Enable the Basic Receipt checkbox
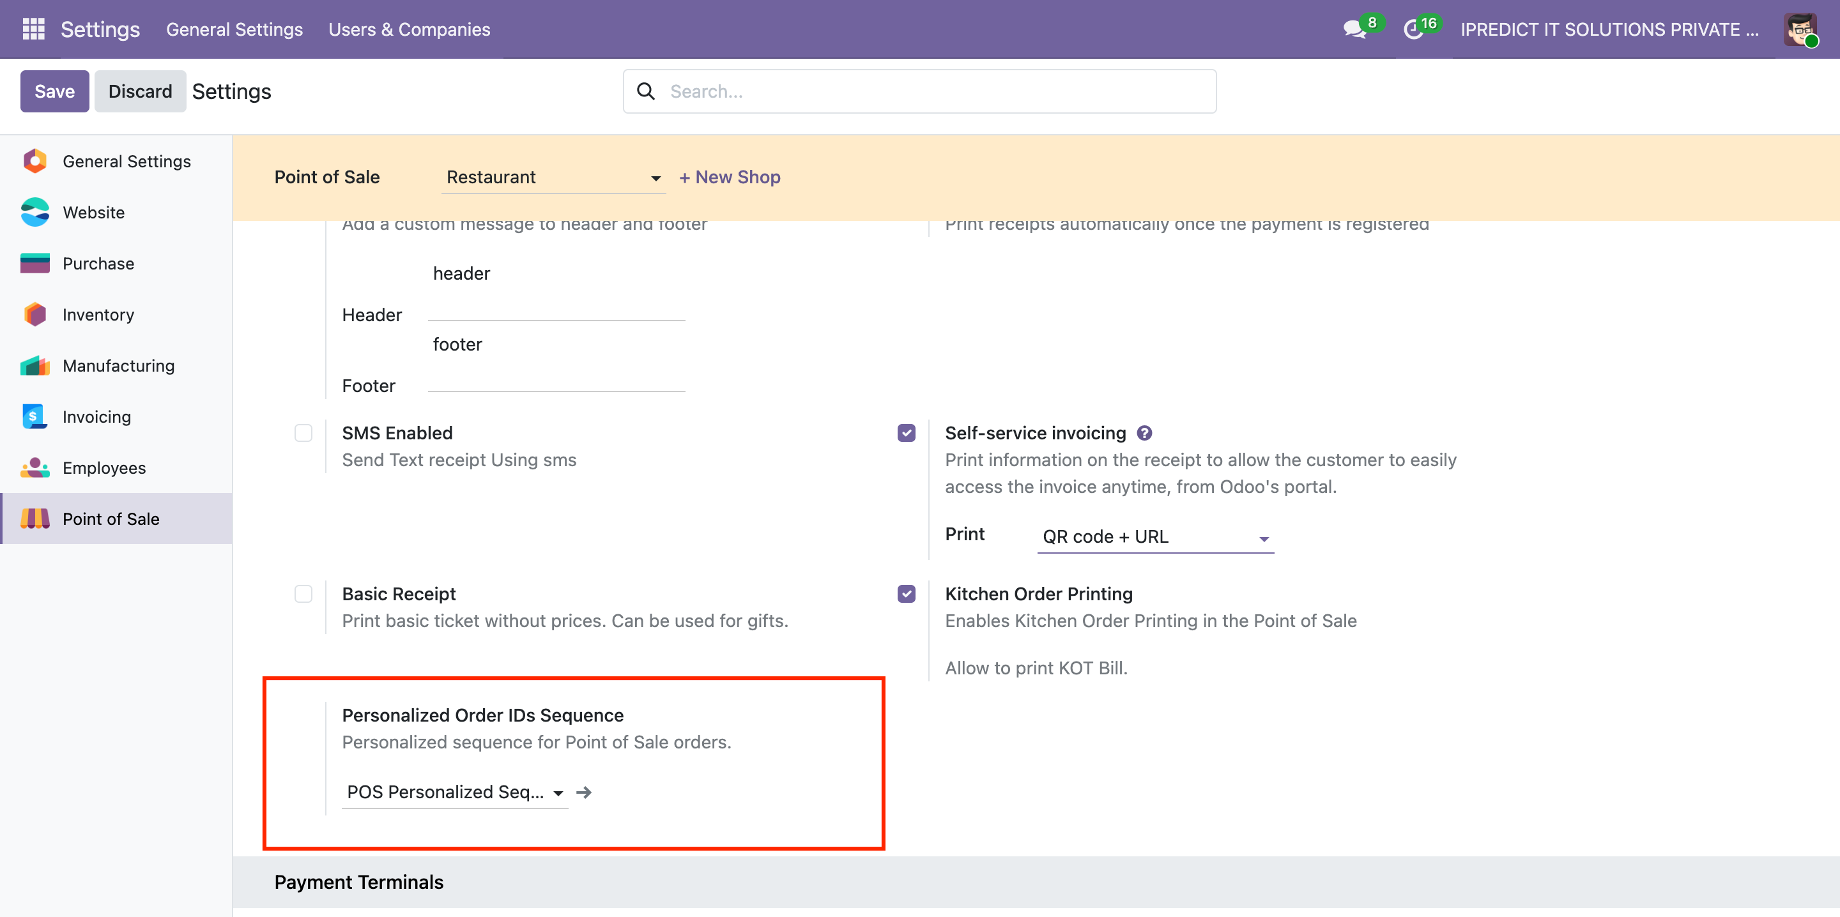1840x917 pixels. 303,593
